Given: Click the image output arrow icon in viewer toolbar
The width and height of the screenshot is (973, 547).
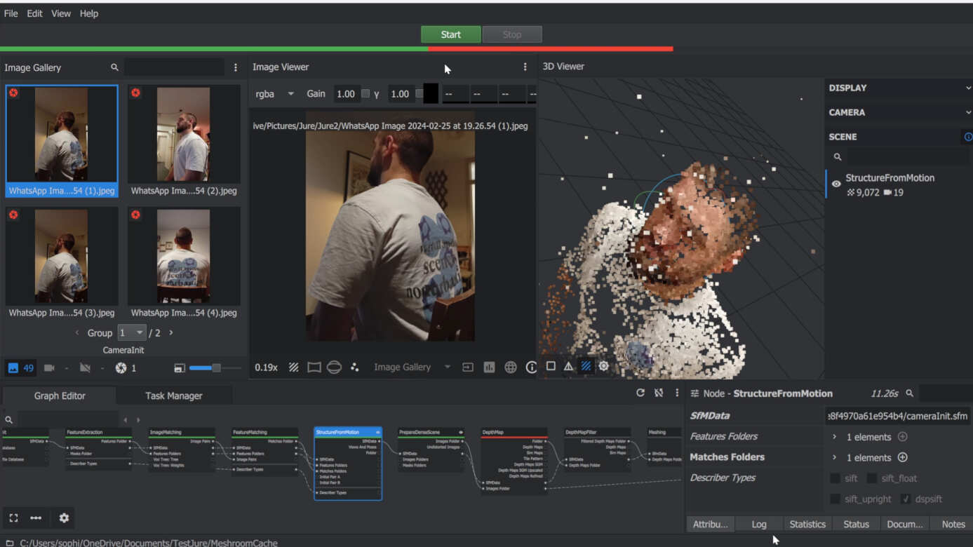Looking at the screenshot, I should click(x=468, y=367).
